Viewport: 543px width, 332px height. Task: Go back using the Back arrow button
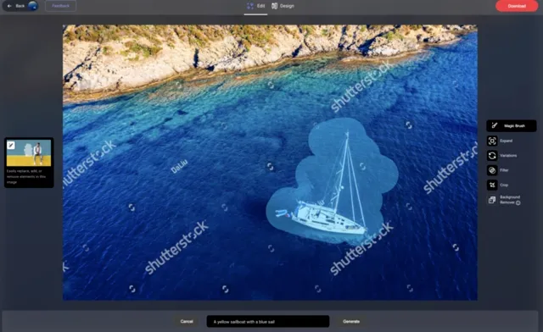click(15, 6)
